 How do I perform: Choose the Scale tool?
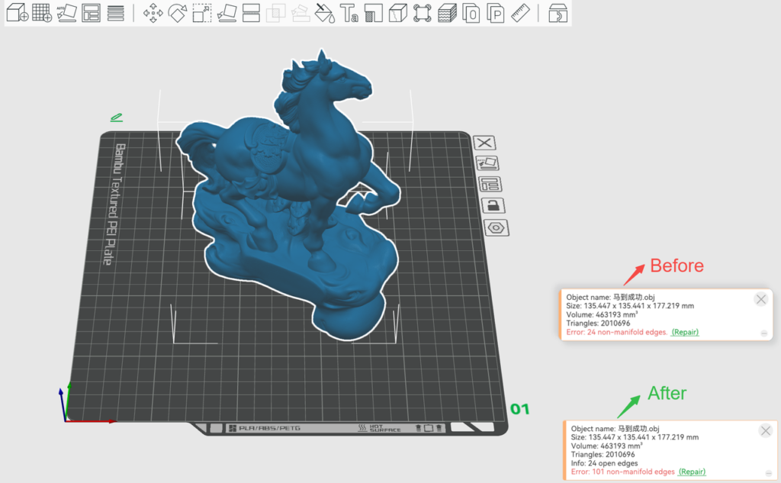pos(201,13)
